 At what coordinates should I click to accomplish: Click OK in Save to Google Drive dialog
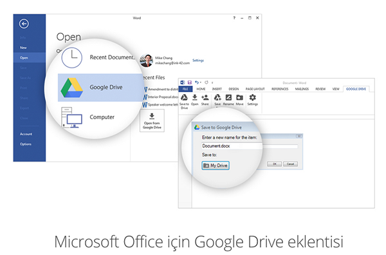pyautogui.click(x=275, y=164)
